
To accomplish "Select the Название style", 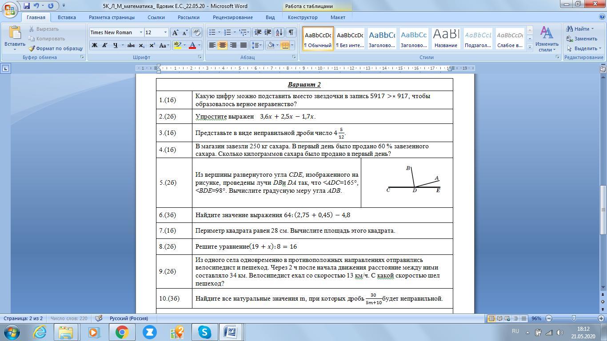I will coord(446,39).
